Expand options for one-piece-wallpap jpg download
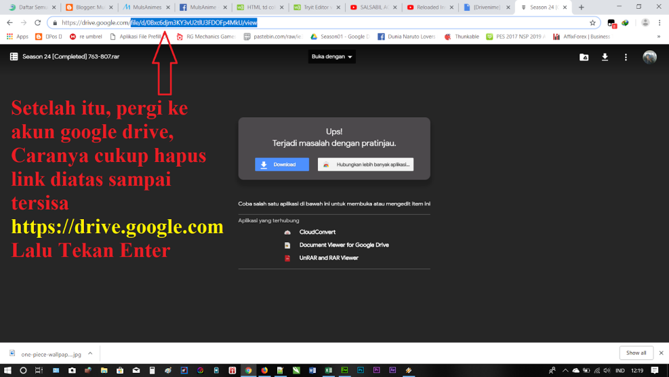 pyautogui.click(x=90, y=353)
